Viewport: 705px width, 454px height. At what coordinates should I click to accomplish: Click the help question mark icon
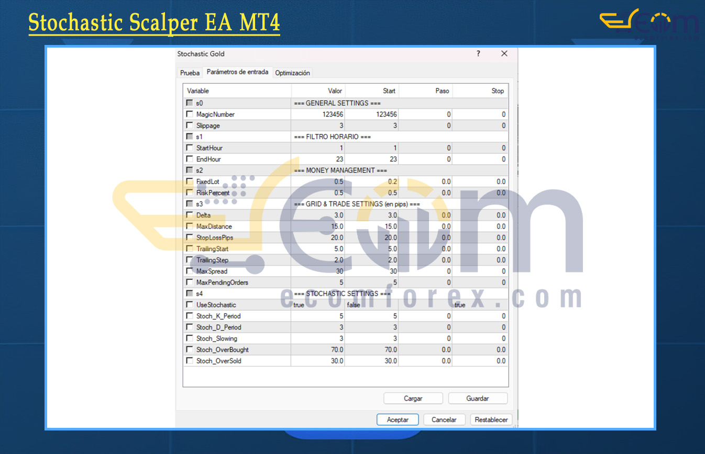click(478, 54)
